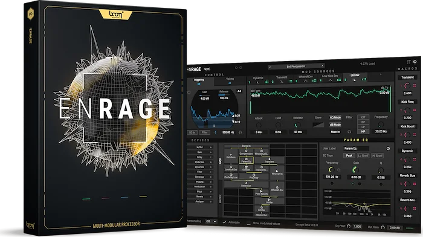Image resolution: width=423 pixels, height=237 pixels.
Task: Click the 500.00 Hz frequency field
Action: (228, 132)
